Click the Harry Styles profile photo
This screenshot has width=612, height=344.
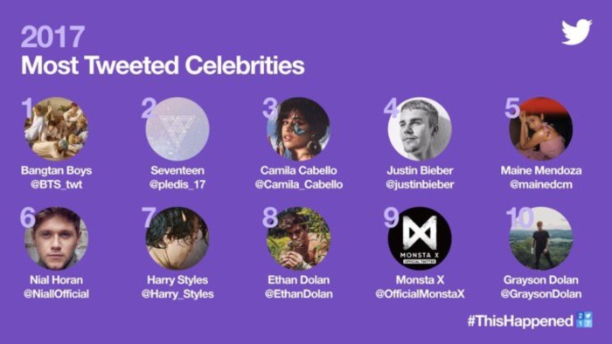point(177,238)
